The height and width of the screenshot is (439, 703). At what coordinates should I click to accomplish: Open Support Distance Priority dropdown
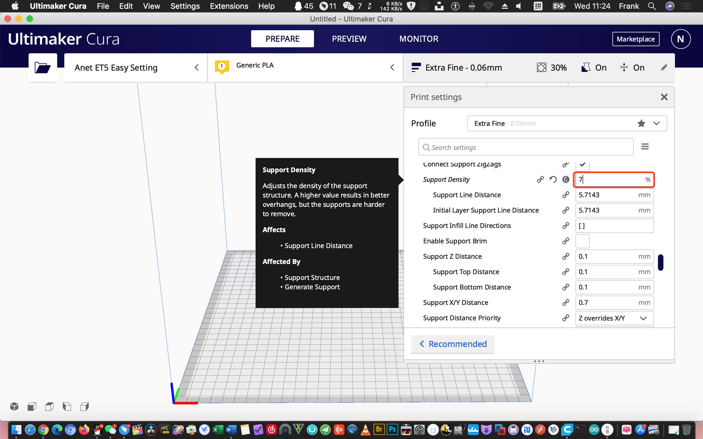coord(614,318)
